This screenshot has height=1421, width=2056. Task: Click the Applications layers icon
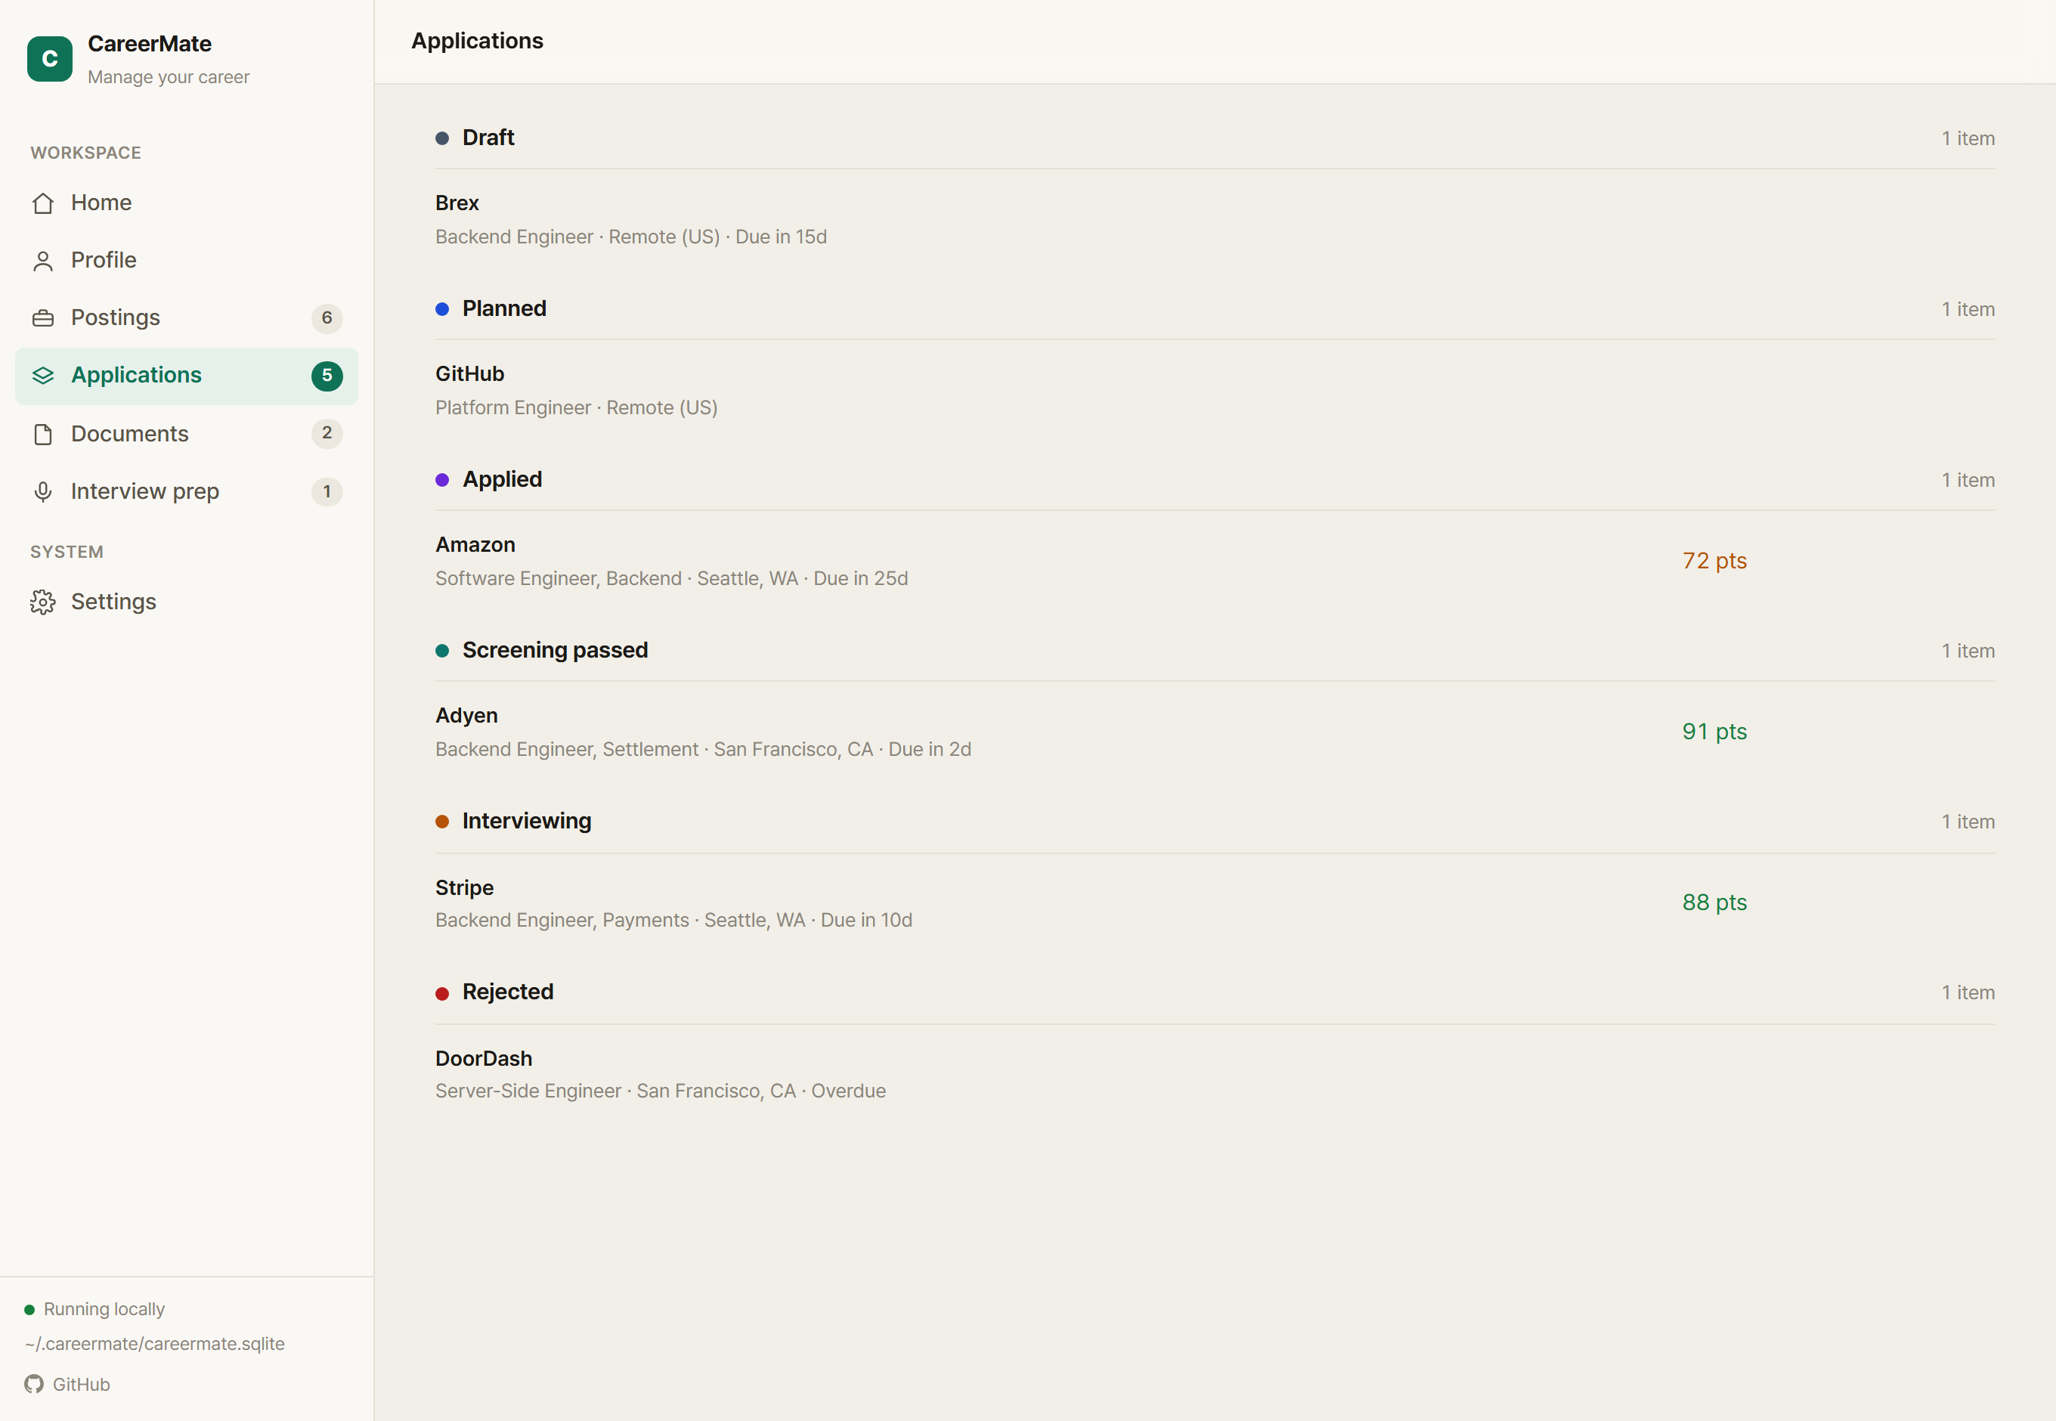tap(43, 376)
